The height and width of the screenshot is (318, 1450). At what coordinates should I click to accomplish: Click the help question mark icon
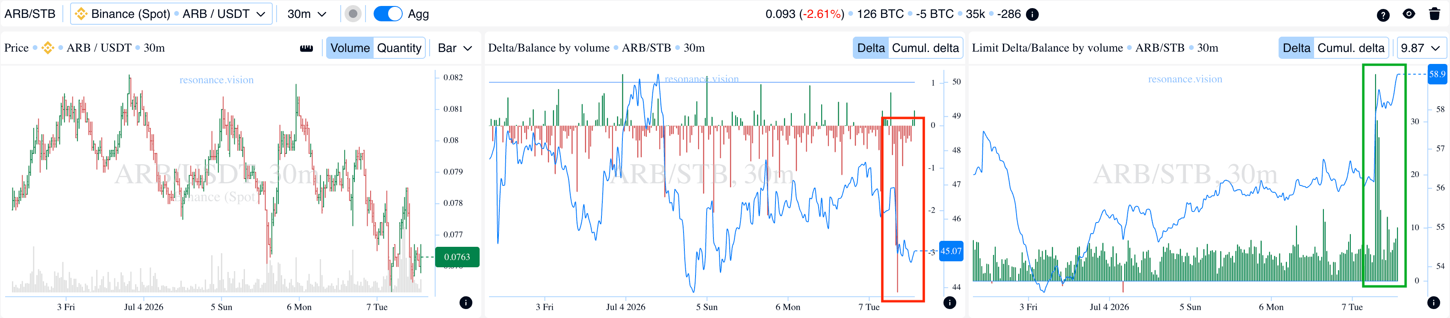(1383, 15)
